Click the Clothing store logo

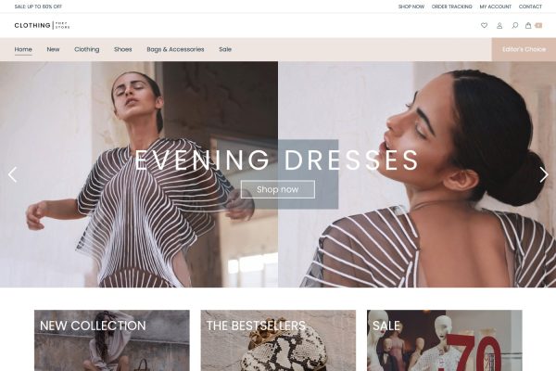(x=43, y=25)
